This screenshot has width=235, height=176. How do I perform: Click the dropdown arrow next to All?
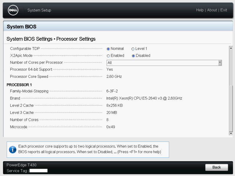(x=220, y=63)
